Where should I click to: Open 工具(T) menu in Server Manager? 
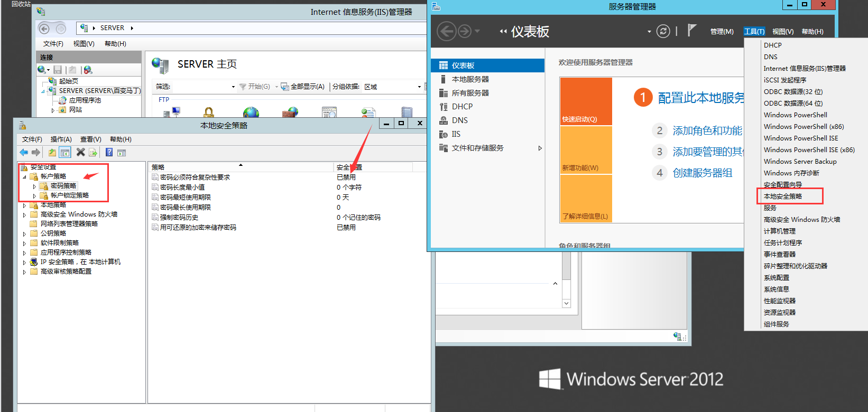tap(754, 32)
